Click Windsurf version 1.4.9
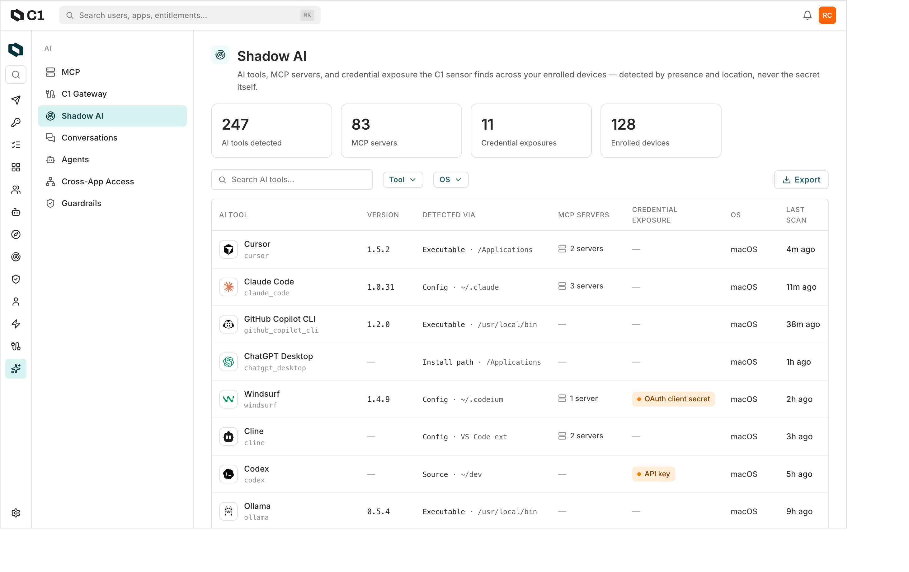The height and width of the screenshot is (572, 909). (x=378, y=399)
